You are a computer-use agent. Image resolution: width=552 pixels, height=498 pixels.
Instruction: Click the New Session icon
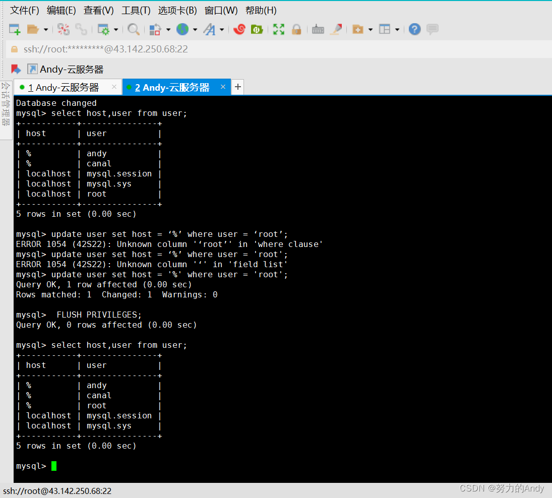(x=15, y=30)
